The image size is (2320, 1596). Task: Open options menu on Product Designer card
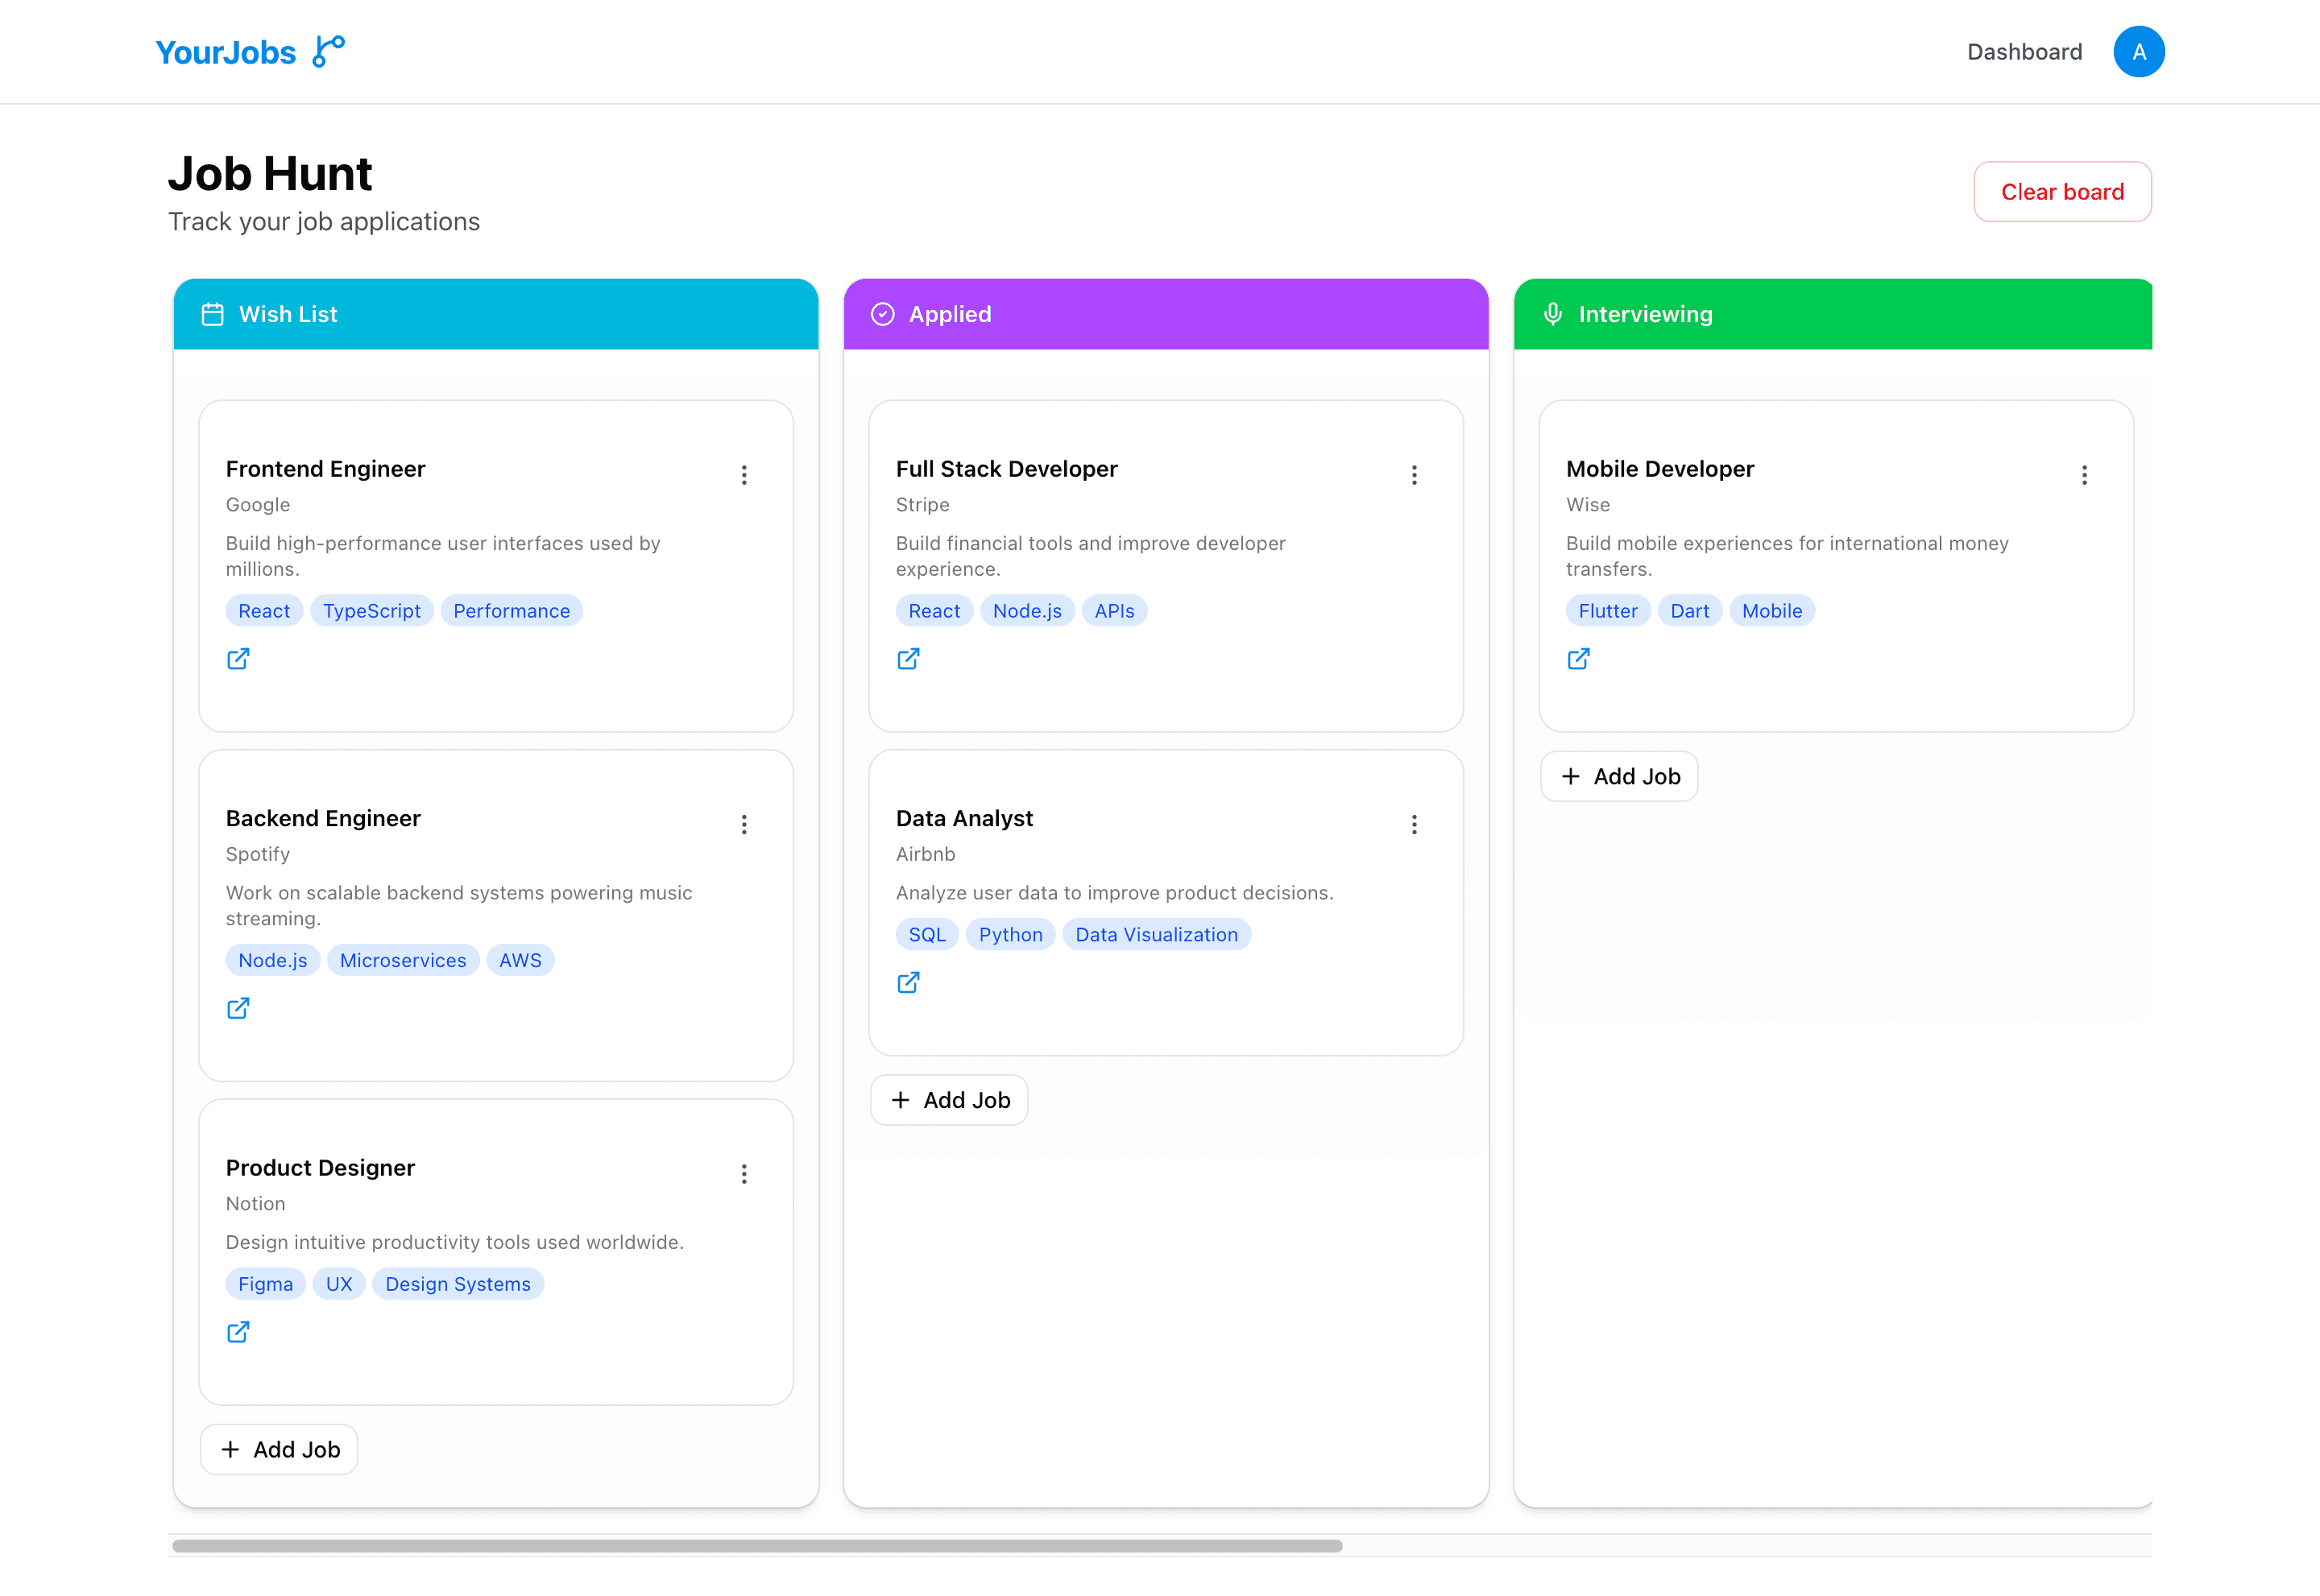tap(744, 1173)
